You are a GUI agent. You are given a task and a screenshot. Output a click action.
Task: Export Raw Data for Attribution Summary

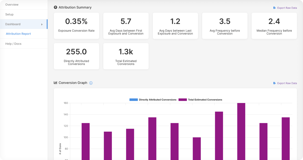click(287, 8)
